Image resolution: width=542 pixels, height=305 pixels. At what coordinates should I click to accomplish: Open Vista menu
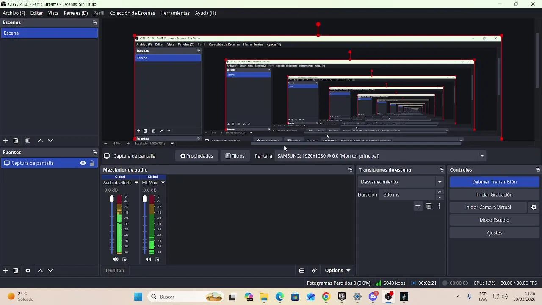click(53, 13)
